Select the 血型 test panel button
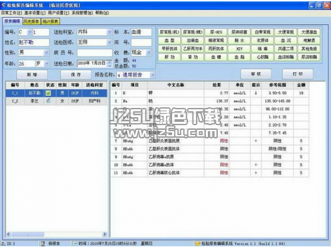Image resolution: width=331 pixels, height=247 pixels. (x=169, y=40)
